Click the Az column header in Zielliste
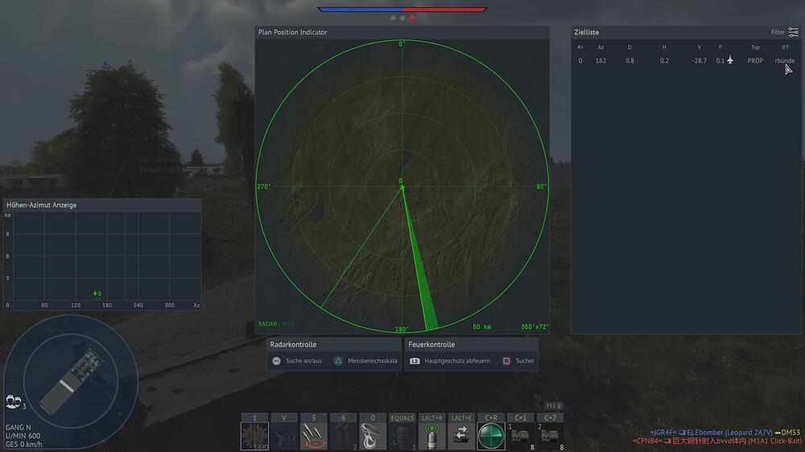The height and width of the screenshot is (452, 805). click(x=601, y=47)
